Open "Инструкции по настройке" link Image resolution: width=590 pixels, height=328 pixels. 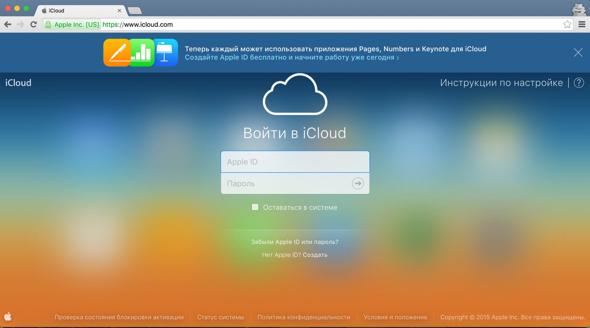coord(502,83)
